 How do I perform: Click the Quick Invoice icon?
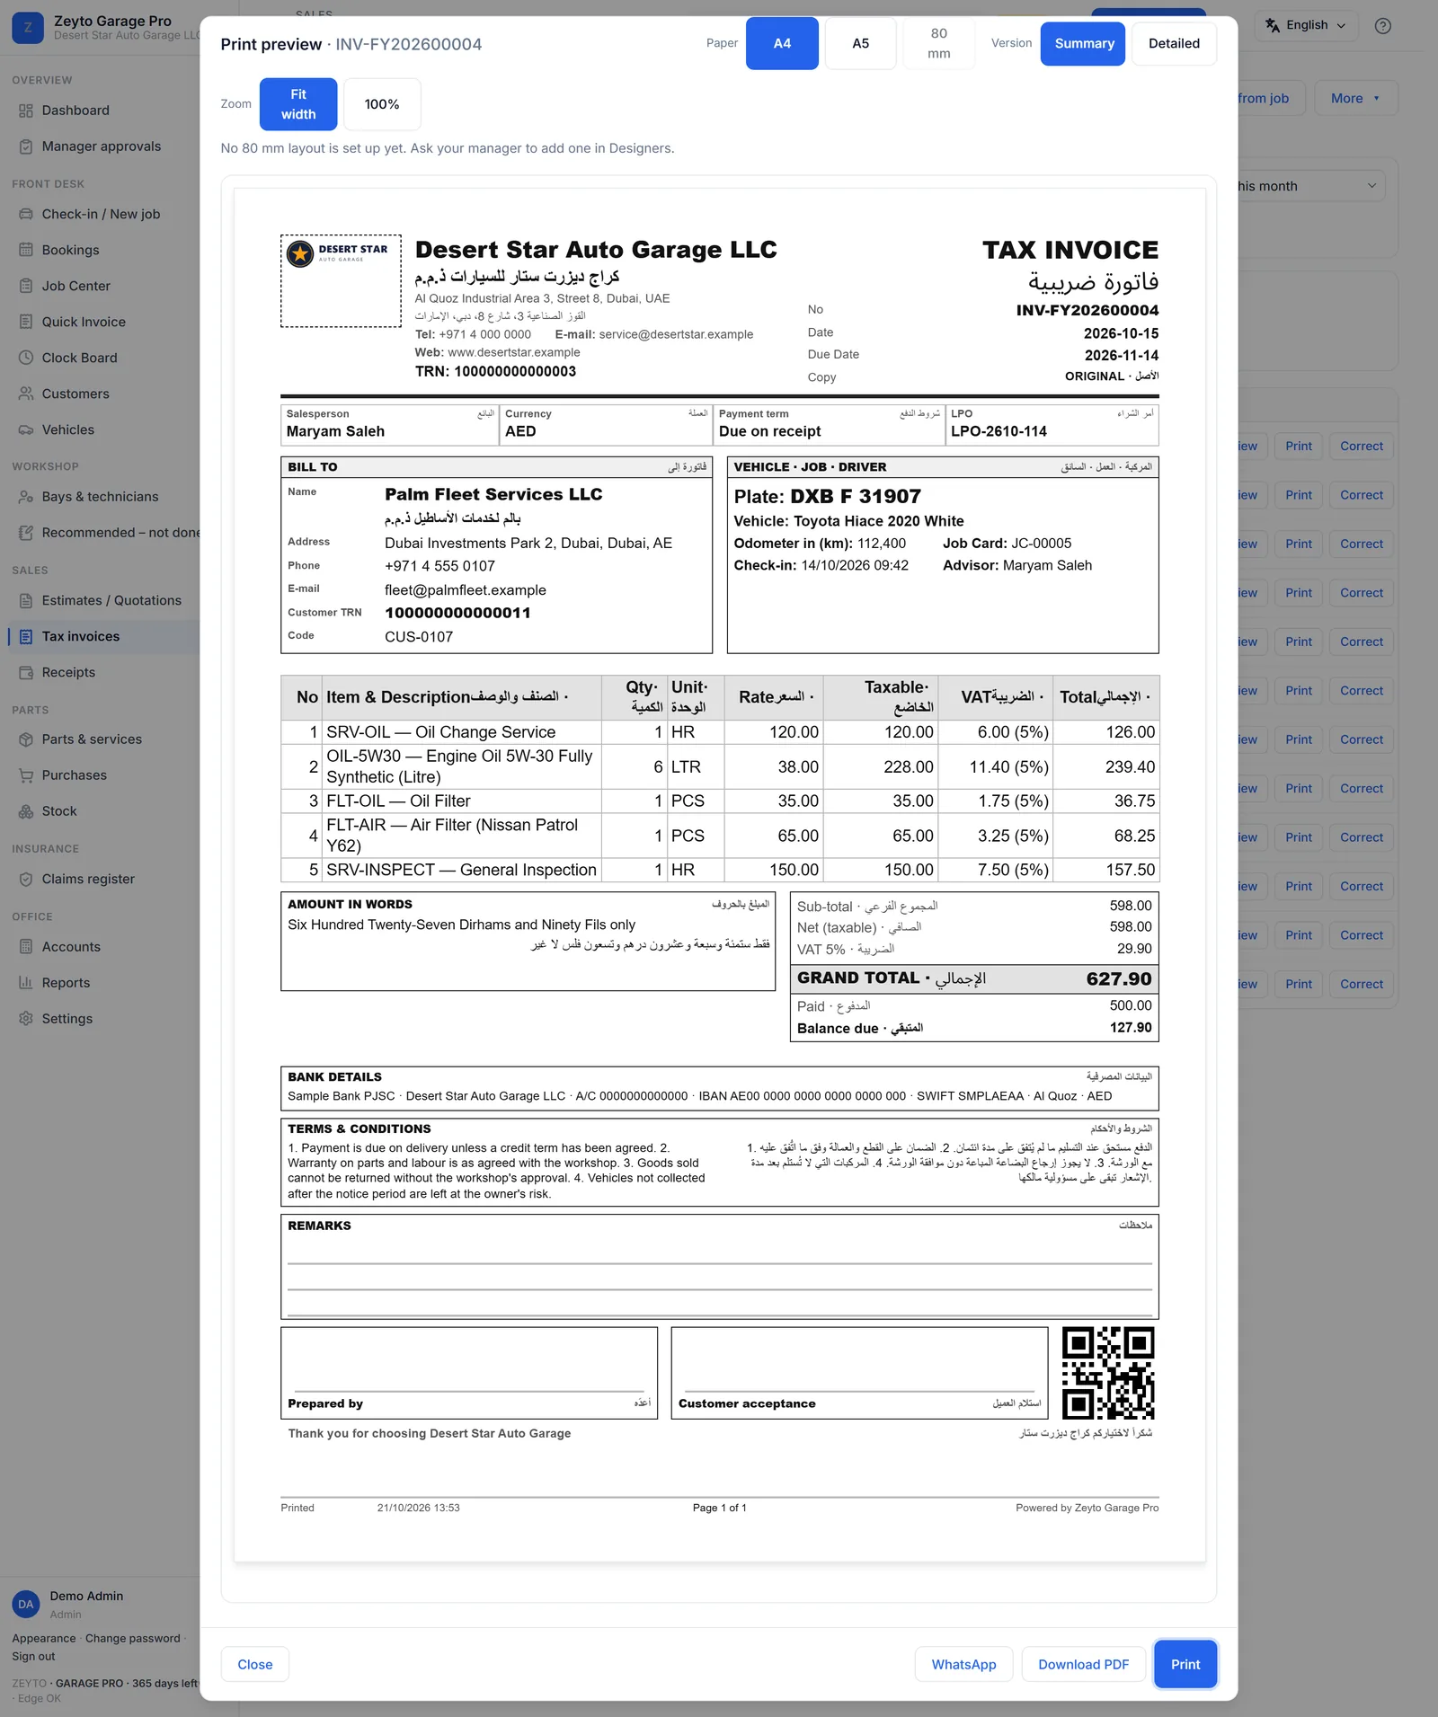click(25, 322)
